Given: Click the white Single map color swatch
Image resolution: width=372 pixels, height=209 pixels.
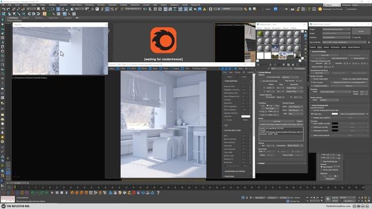Looking at the screenshot, I should 335,114.
